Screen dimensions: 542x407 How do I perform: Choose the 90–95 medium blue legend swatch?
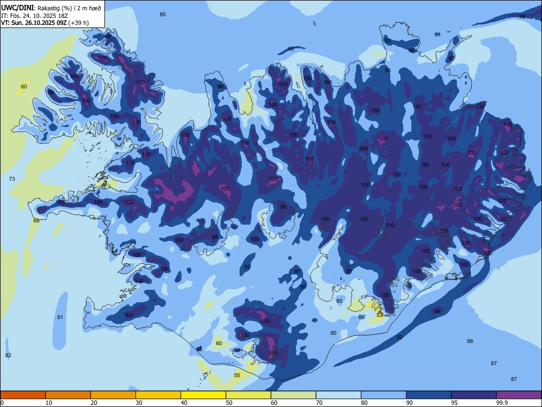(x=429, y=395)
